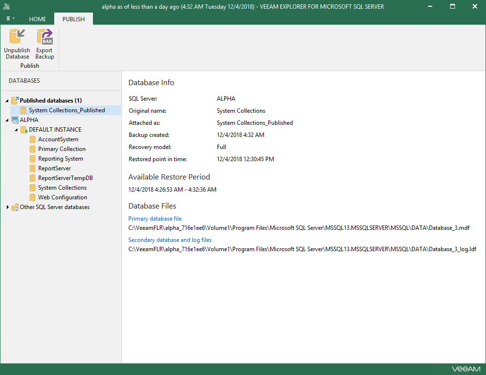Screen dimensions: 486x375
Task: Collapse the DEFAULT INSTANCE node
Action: coord(16,130)
